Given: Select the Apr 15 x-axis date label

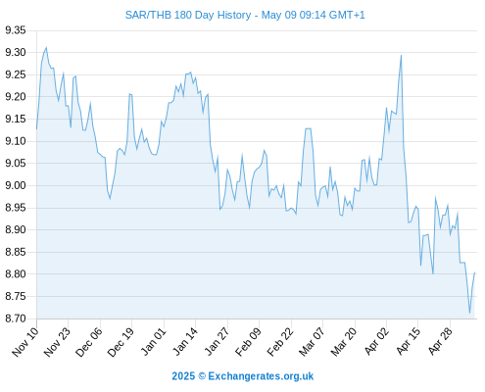Looking at the screenshot, I should tap(409, 342).
